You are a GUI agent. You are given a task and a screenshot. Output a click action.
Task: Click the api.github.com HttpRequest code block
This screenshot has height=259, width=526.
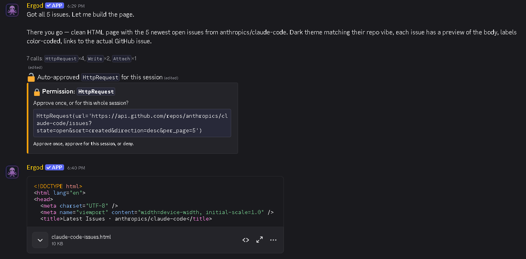tap(132, 123)
